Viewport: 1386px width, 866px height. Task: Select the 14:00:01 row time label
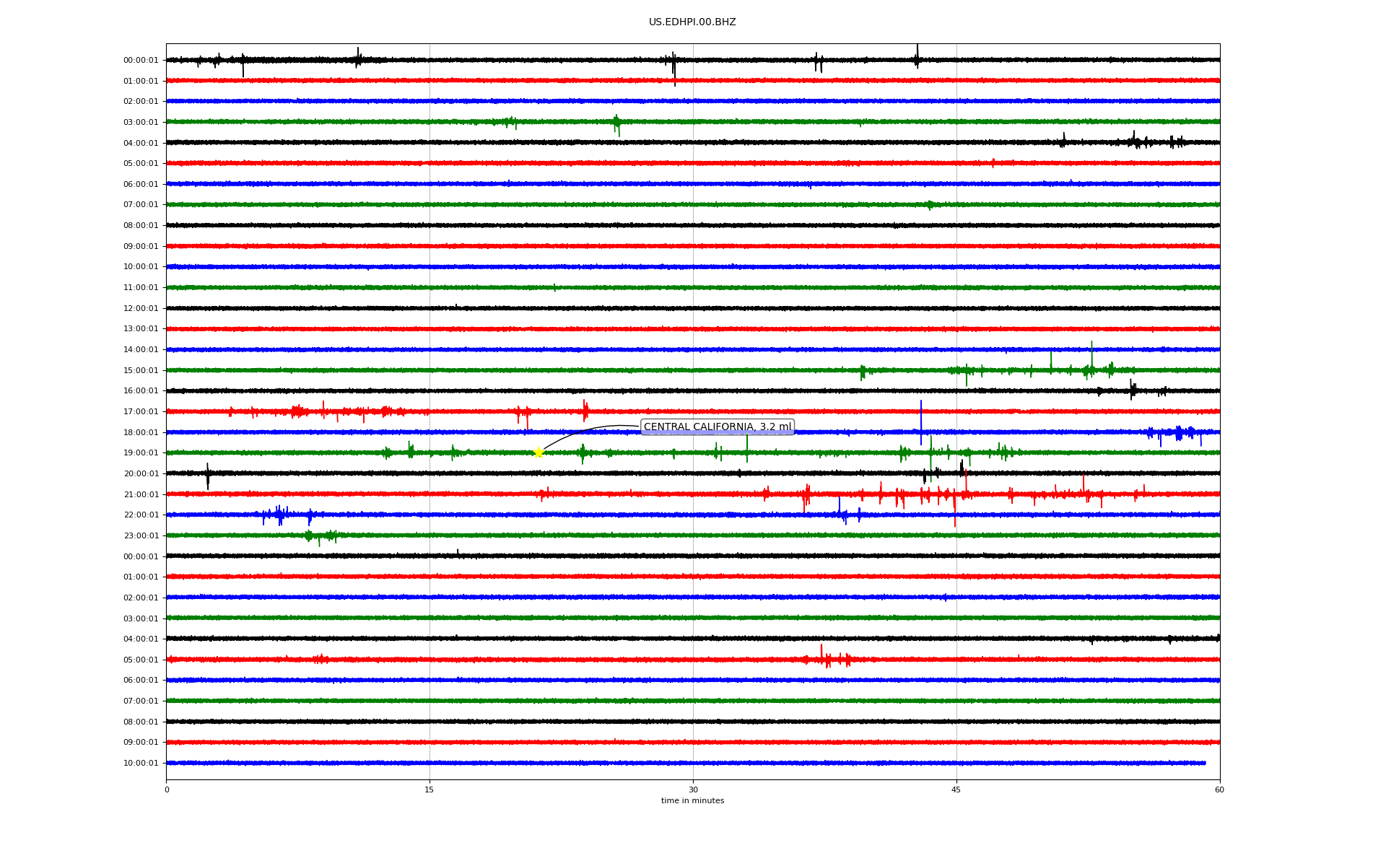click(141, 350)
